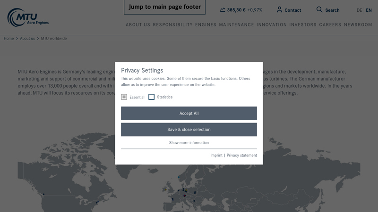Click the Contact person icon
The width and height of the screenshot is (378, 212).
coord(279,10)
